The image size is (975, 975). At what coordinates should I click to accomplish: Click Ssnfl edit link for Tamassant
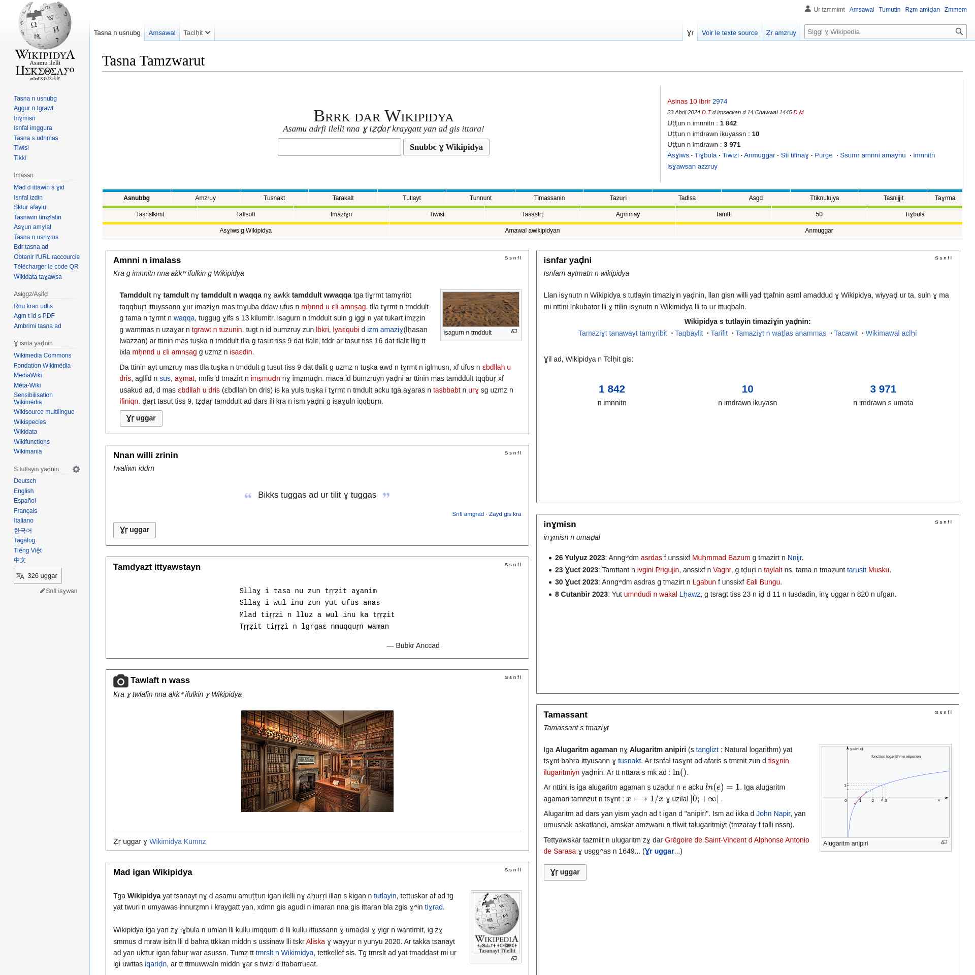[944, 712]
